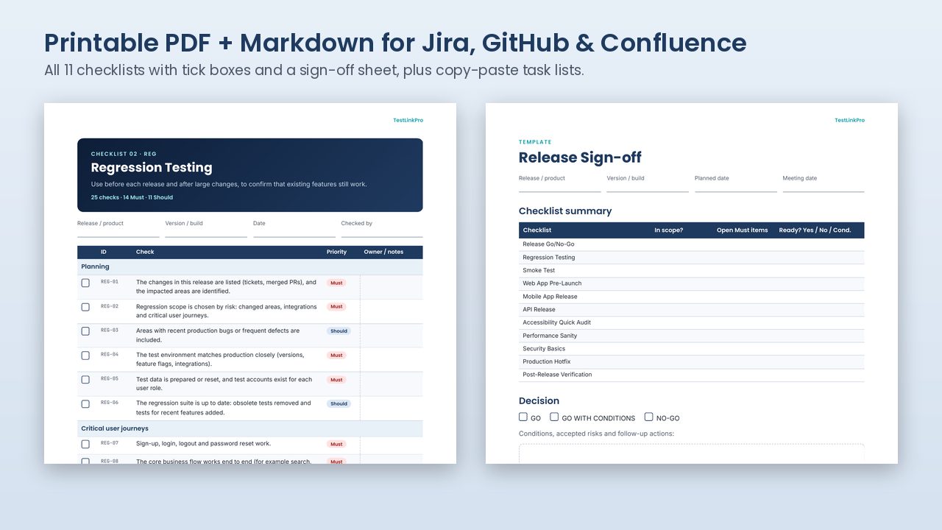Click the Security Basics row
This screenshot has width=942, height=530.
click(x=692, y=349)
